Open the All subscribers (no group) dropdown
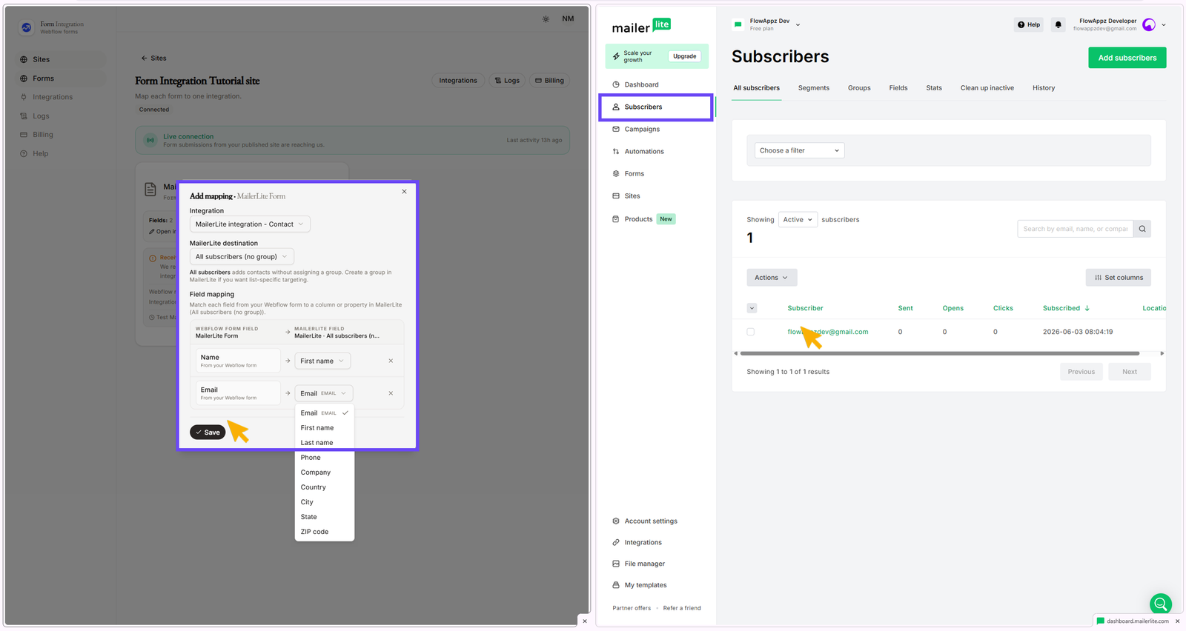This screenshot has width=1186, height=631. (242, 257)
